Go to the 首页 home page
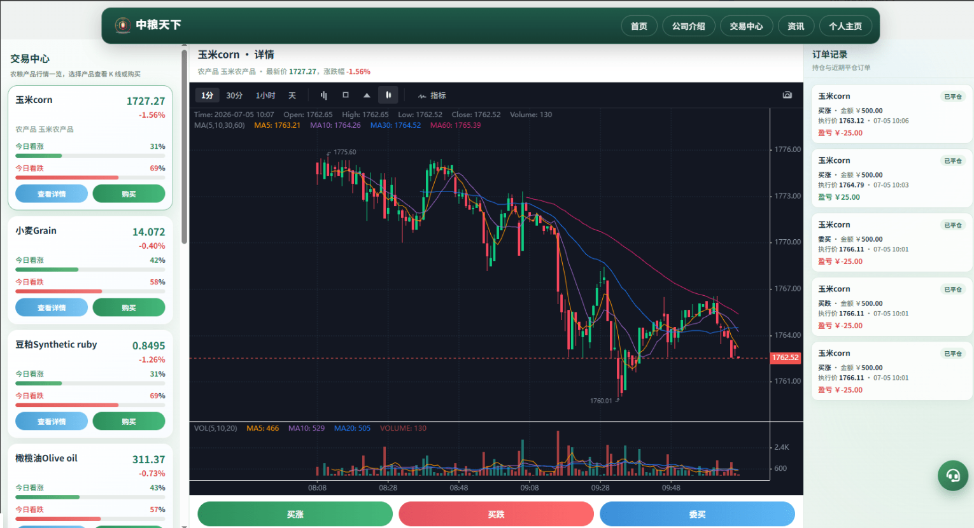This screenshot has height=528, width=974. tap(639, 26)
